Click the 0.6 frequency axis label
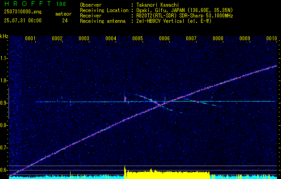This screenshot has height=179, width=281. coord(4,170)
